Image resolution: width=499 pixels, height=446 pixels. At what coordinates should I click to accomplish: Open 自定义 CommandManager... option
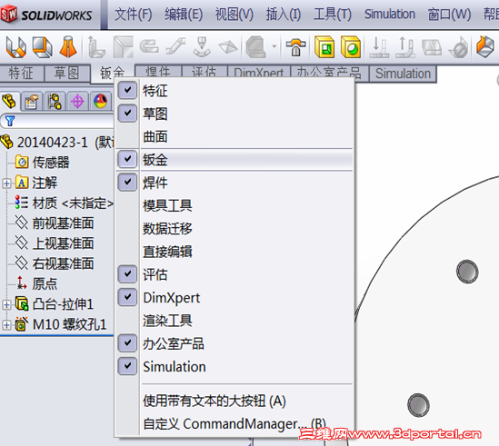[235, 423]
